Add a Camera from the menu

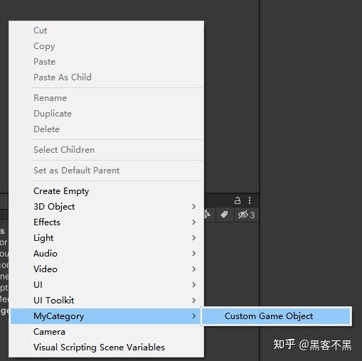point(106,332)
